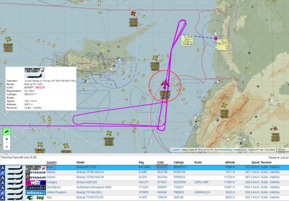This screenshot has width=289, height=201.
Task: Sort the list by Route column
Action: click(x=198, y=163)
